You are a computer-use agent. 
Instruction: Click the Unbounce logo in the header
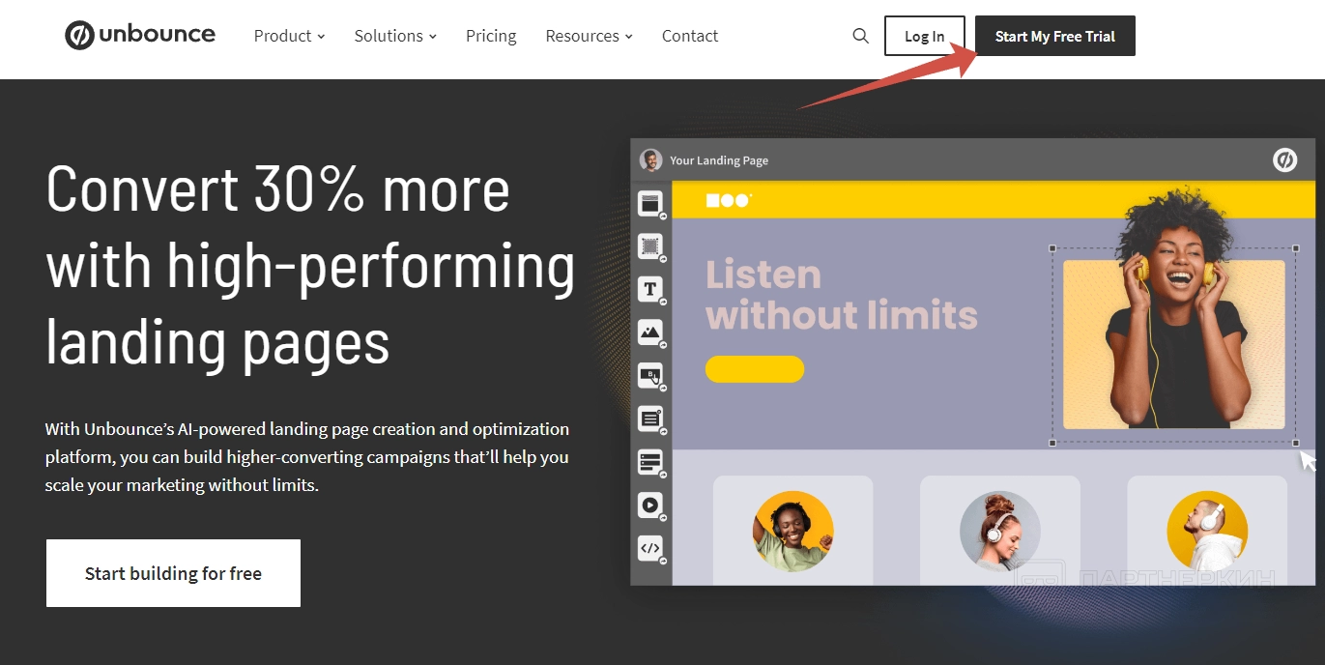[140, 36]
